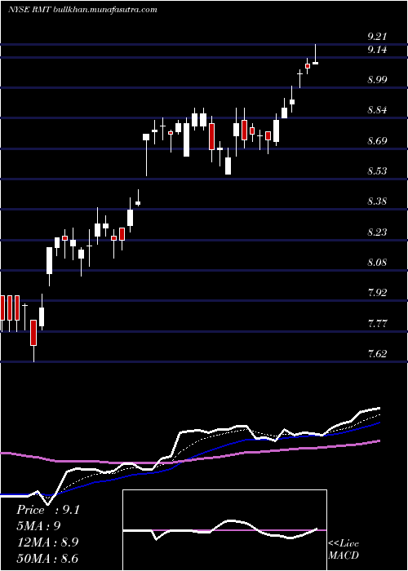Click the 8.99 price level label
Image resolution: width=408 pixels, height=571 pixels.
(377, 80)
